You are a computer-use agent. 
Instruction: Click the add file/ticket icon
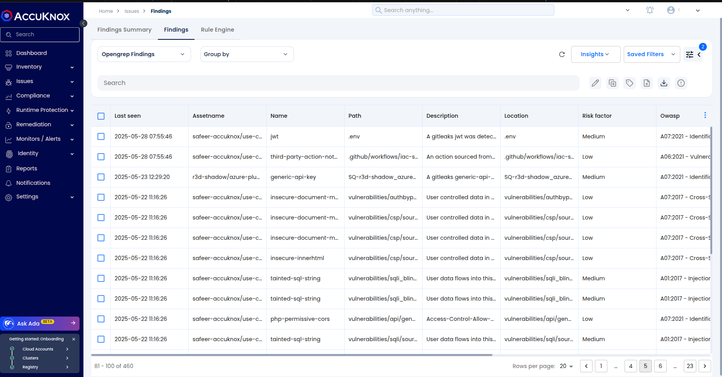click(647, 83)
